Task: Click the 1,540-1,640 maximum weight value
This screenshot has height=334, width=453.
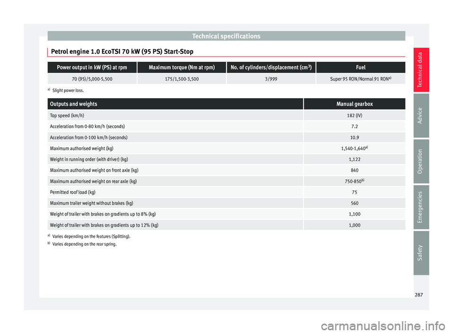Action: coord(354,148)
